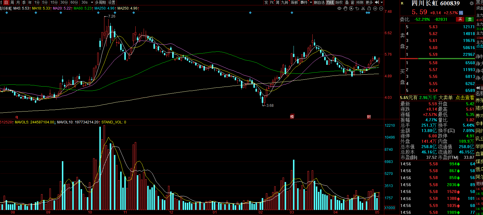Open the 更多 more menu
This screenshot has height=215, width=483.
[x=369, y=2]
